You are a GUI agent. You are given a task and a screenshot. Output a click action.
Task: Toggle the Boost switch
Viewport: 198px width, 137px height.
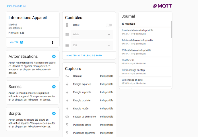[x=109, y=25]
